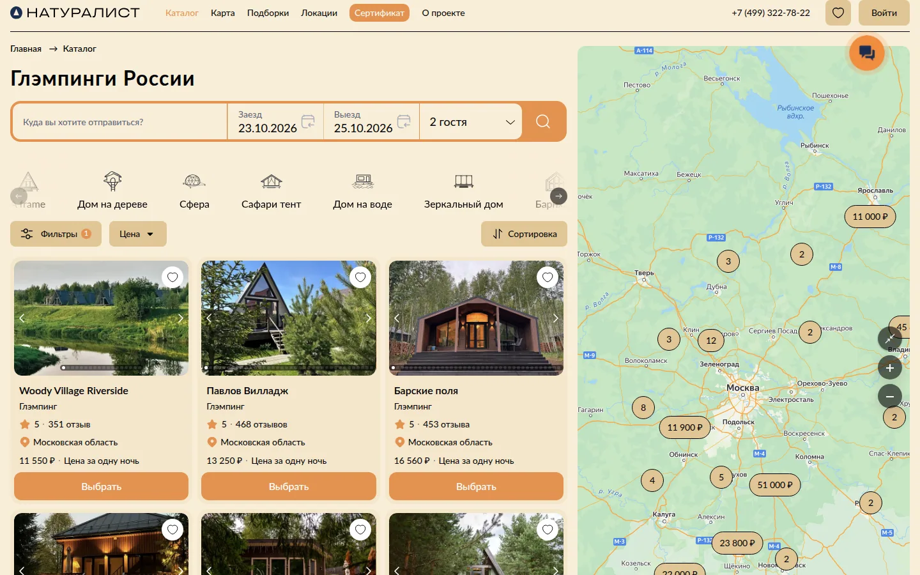
Task: Open the 2 гостя guests dropdown
Action: (471, 122)
